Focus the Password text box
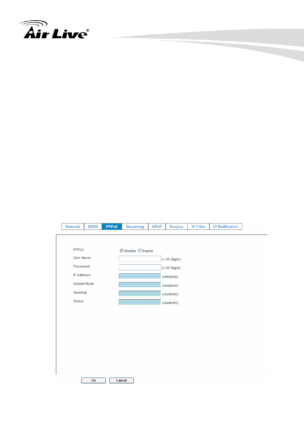304x431 pixels. (140, 268)
